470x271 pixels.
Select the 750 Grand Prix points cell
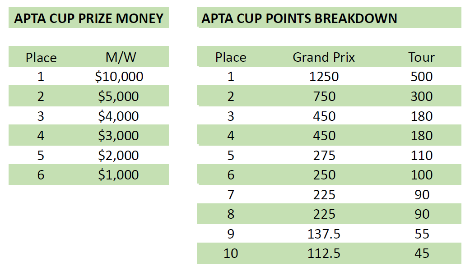click(x=324, y=96)
